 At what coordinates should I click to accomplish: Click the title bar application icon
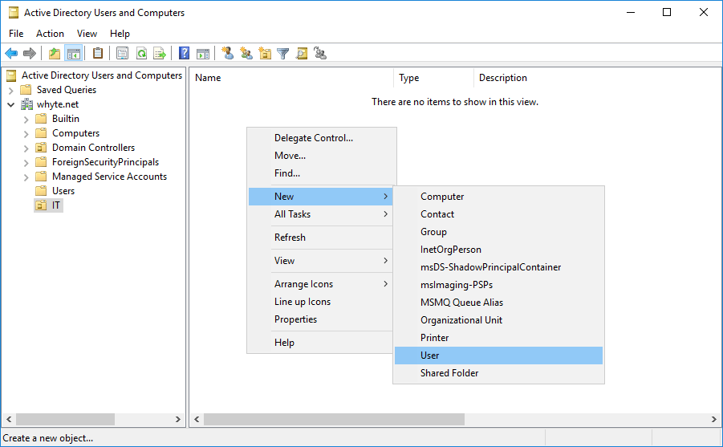coord(14,13)
